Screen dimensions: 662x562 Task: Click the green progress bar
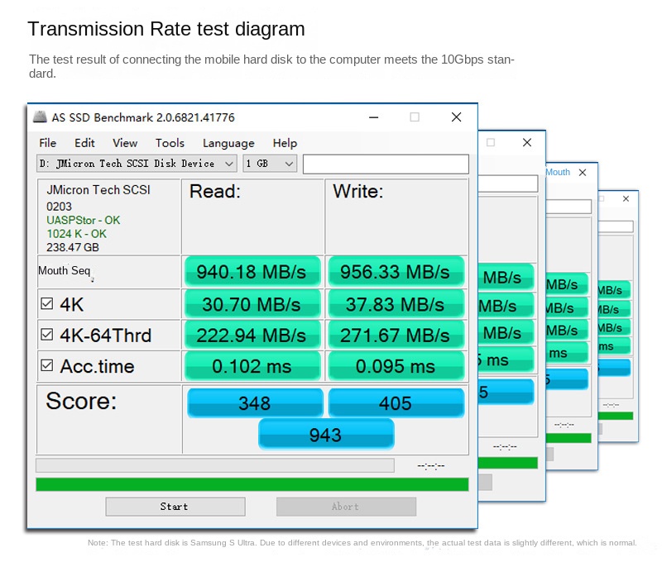point(252,484)
